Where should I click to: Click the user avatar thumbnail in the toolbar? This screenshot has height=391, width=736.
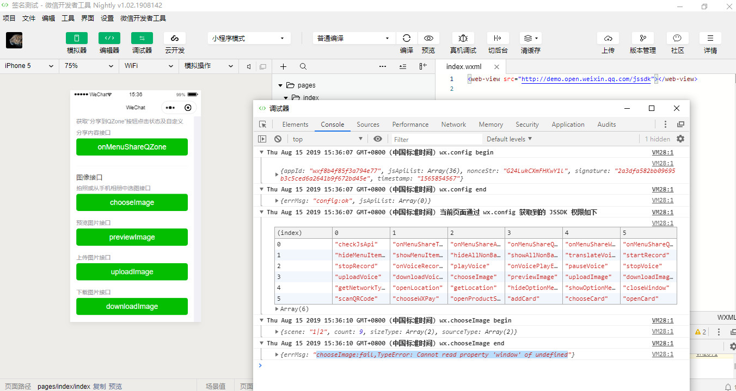(14, 41)
